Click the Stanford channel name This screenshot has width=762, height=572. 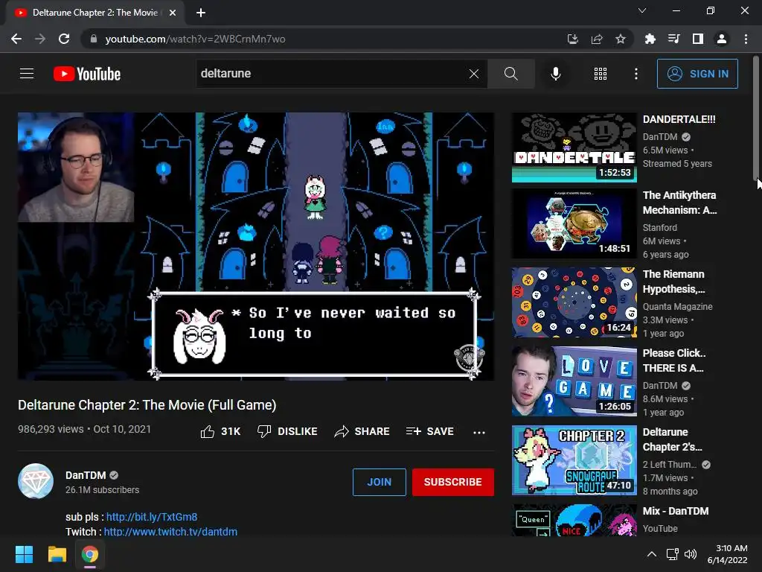coord(659,228)
